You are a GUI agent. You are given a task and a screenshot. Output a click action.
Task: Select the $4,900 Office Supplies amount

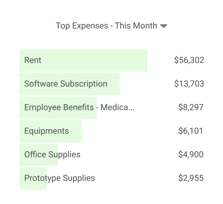click(191, 155)
